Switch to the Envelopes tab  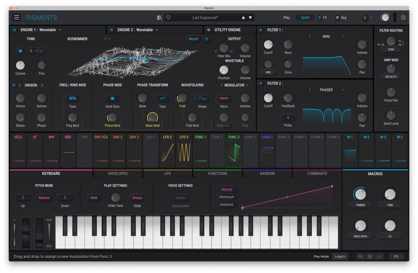118,173
